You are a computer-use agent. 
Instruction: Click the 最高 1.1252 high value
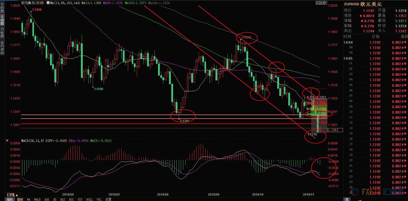(401, 16)
